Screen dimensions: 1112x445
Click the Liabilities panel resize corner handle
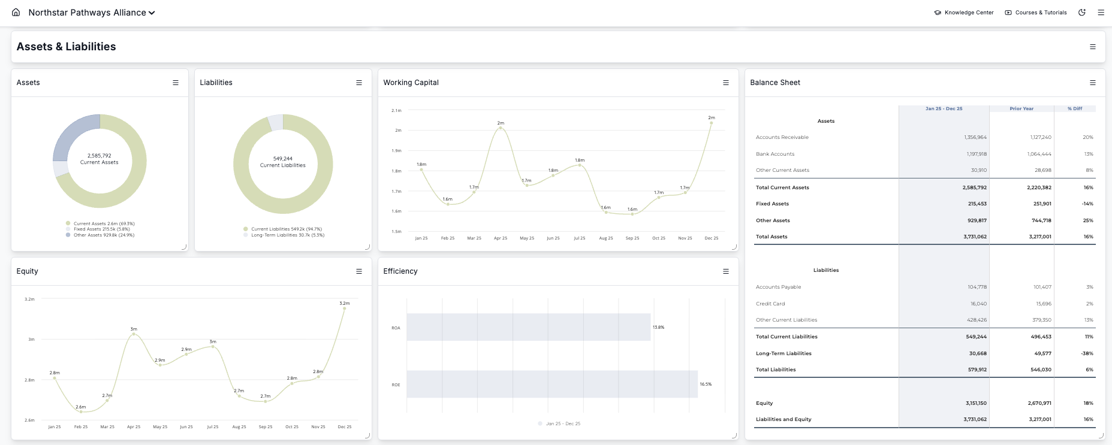click(367, 247)
